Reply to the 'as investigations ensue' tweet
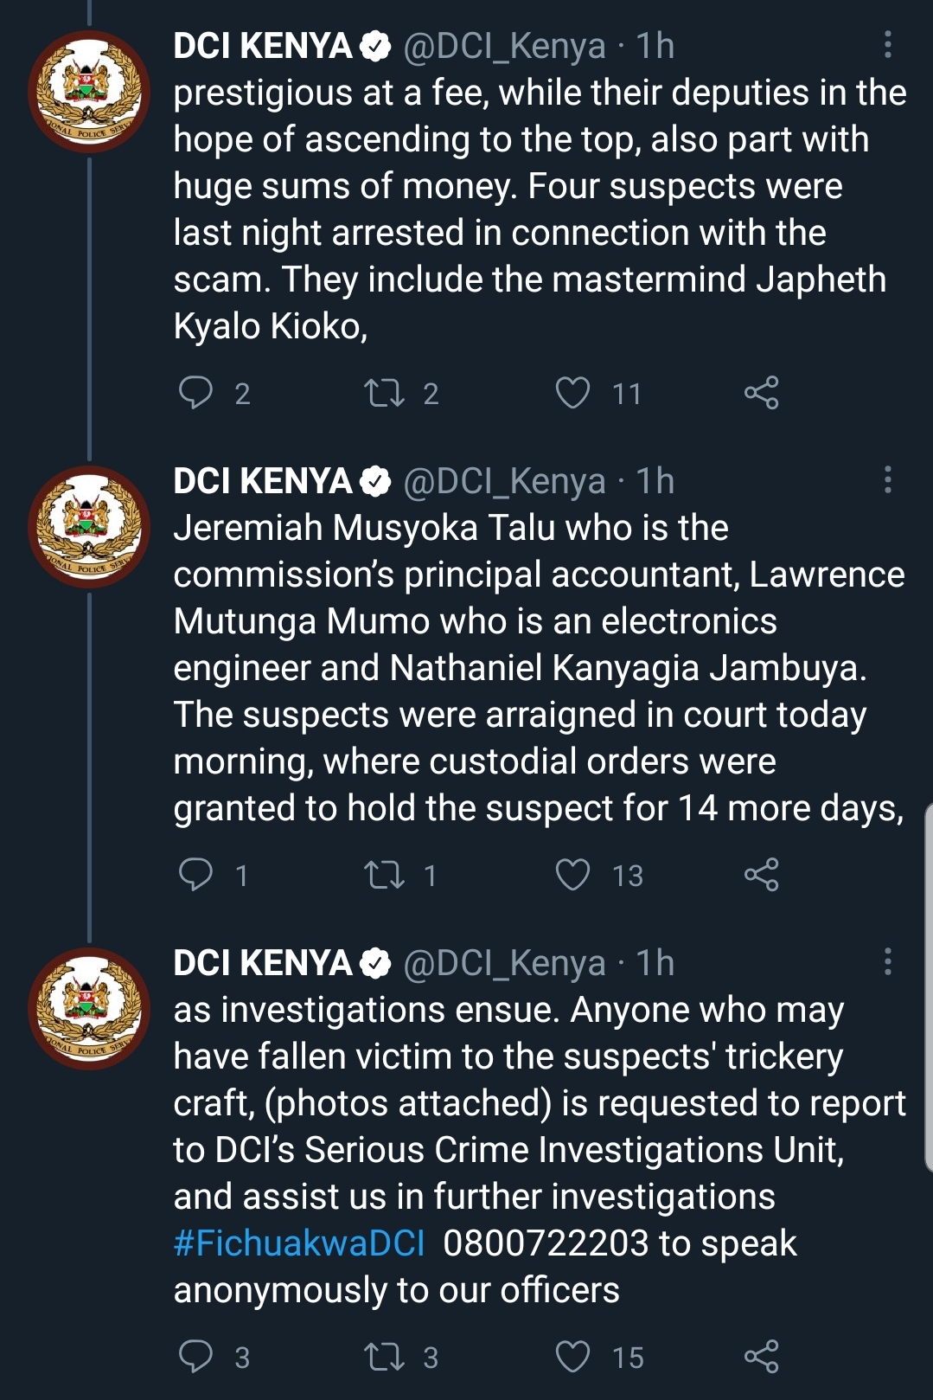This screenshot has height=1400, width=933. [x=195, y=1357]
